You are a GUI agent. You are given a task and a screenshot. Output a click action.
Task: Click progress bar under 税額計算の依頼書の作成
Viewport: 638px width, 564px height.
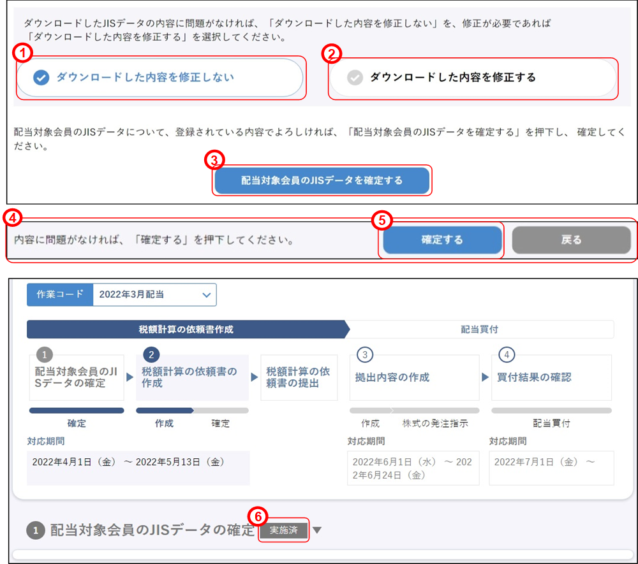[x=192, y=410]
